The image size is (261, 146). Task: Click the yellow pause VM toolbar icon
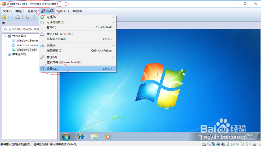[4, 17]
